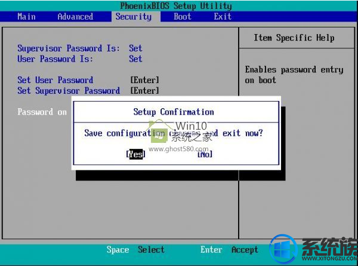The width and height of the screenshot is (358, 266).
Task: Select the Password on boot item
Action: (42, 112)
